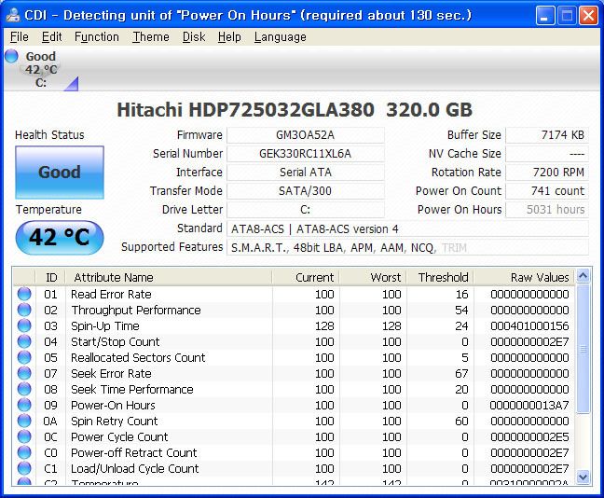604x498 pixels.
Task: Select the Reallocated Sectors Count attribute name
Action: click(x=138, y=358)
